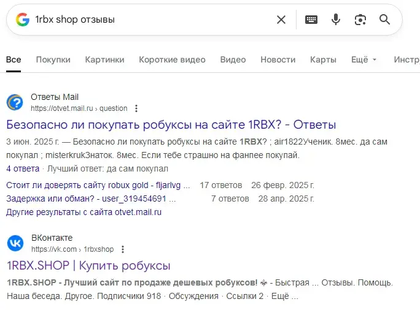
Task: Select the 'Все' results tab
Action: click(x=14, y=59)
